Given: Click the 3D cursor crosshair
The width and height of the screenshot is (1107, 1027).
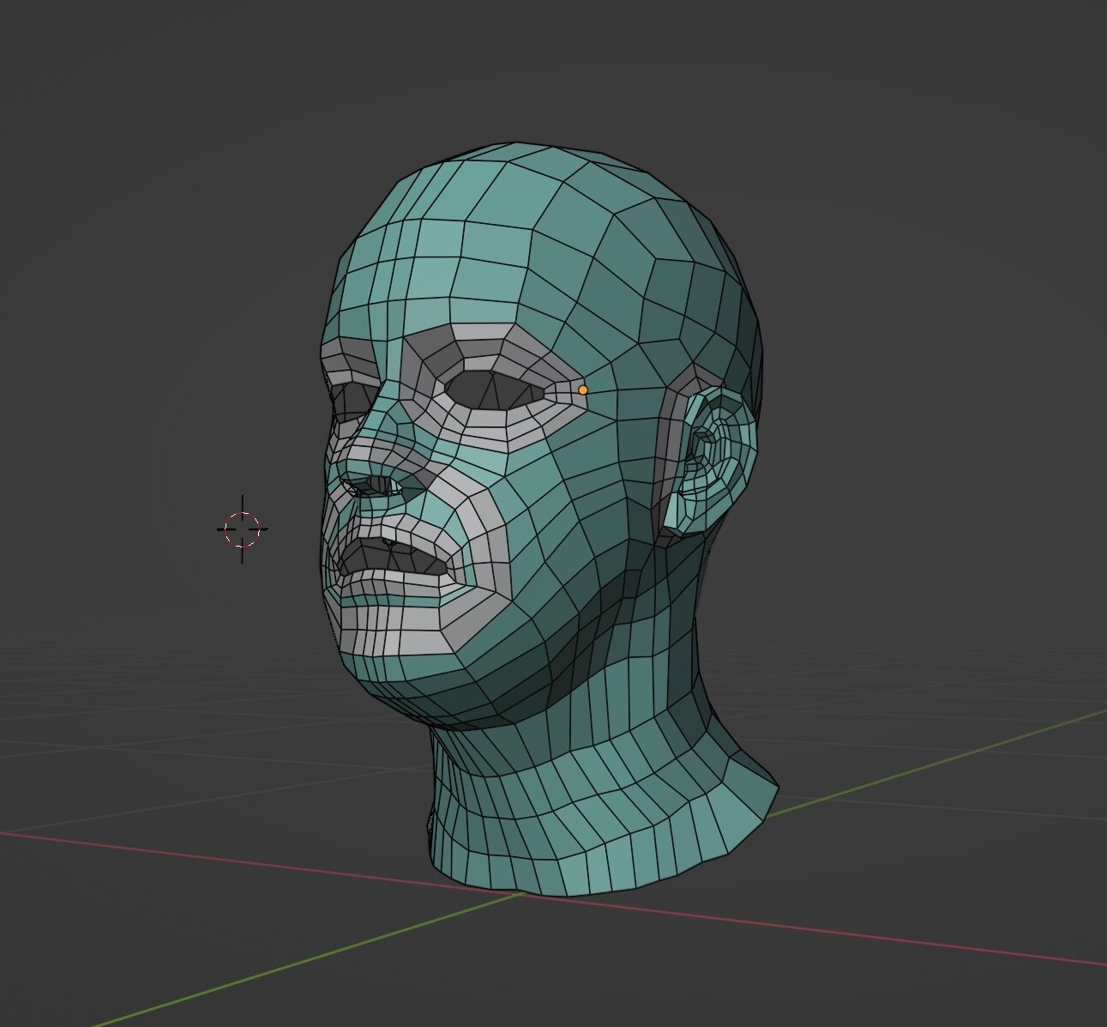Looking at the screenshot, I should click(243, 529).
